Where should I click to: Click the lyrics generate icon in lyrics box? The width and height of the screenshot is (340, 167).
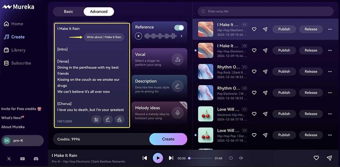pos(96,120)
